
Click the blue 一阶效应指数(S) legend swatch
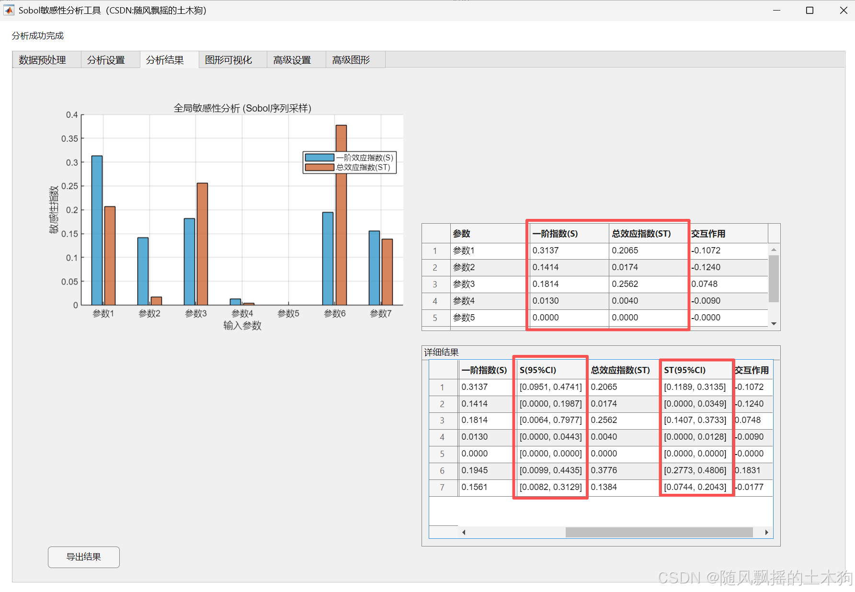point(319,158)
